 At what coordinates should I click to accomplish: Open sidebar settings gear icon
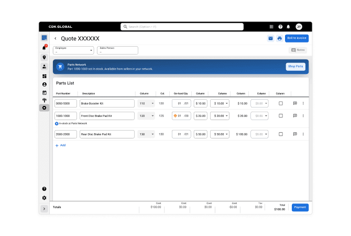(x=45, y=198)
